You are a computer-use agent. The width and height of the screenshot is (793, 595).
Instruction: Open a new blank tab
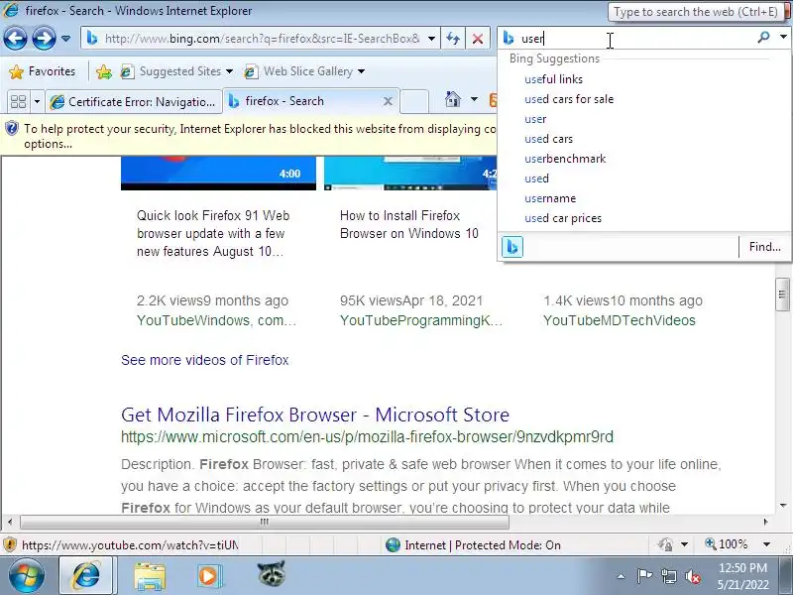click(414, 101)
